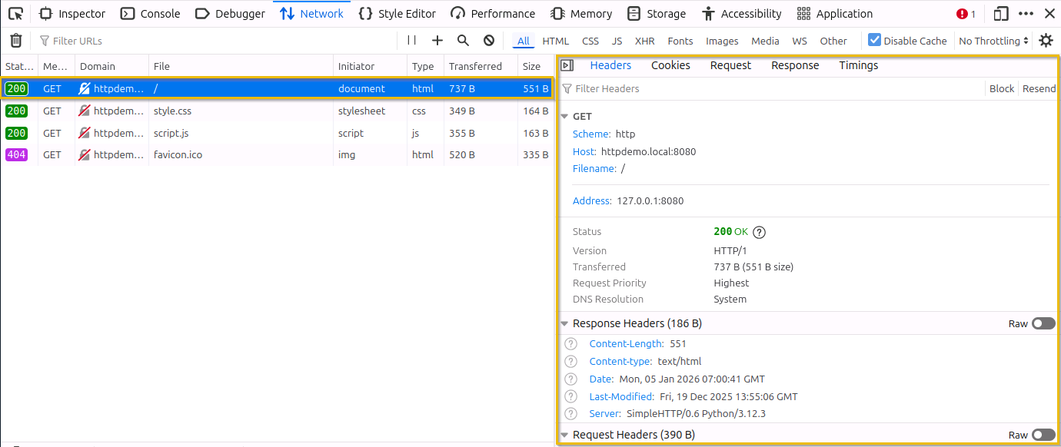
Task: Collapse the GET request details section
Action: click(x=566, y=116)
